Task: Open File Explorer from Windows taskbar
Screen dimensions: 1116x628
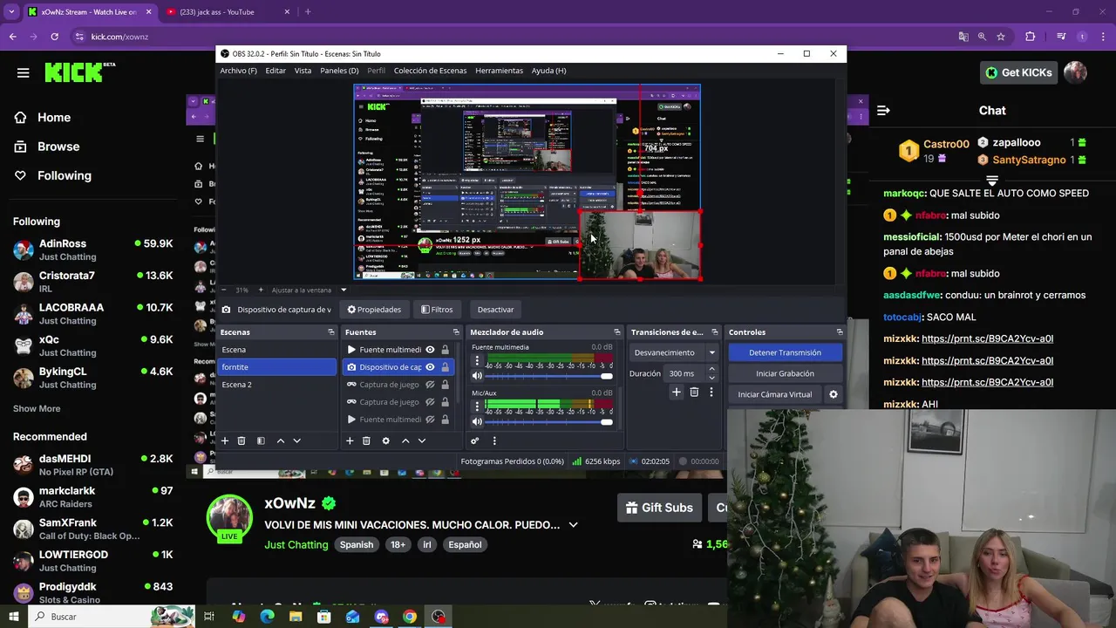Action: point(296,617)
